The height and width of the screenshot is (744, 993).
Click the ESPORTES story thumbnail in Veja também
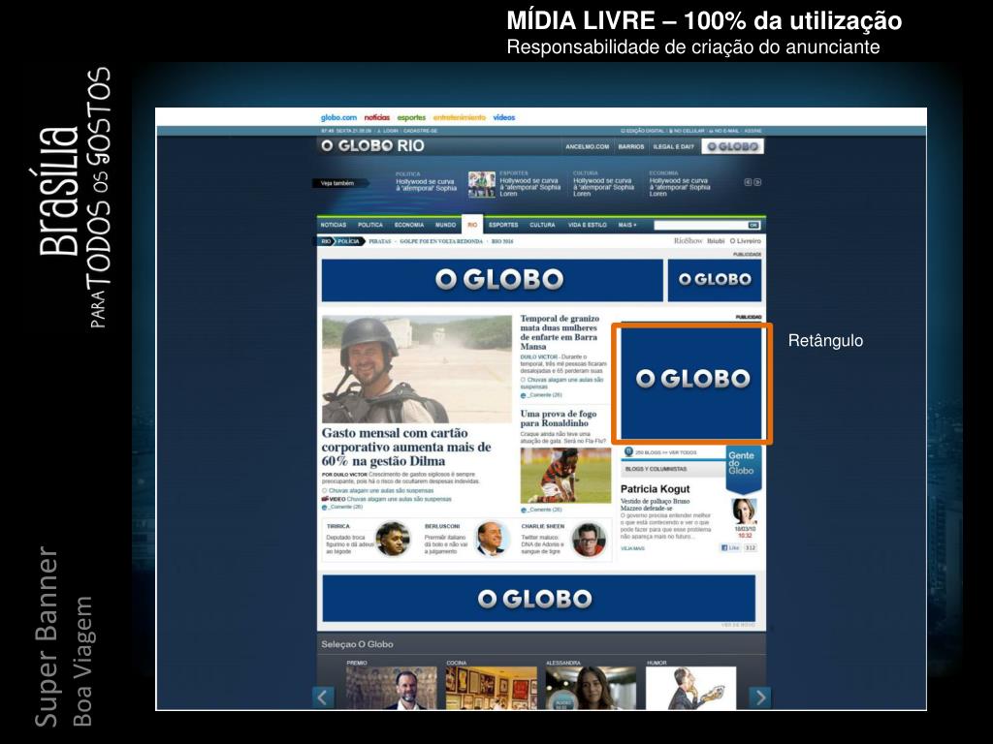pyautogui.click(x=481, y=184)
